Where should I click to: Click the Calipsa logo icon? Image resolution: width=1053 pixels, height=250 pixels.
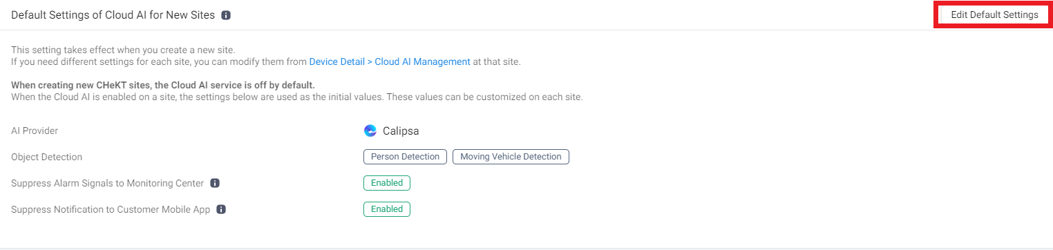(x=370, y=131)
